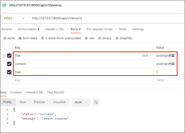
Task: Click the request URL input field
Action: [107, 18]
